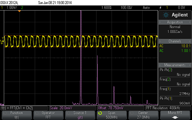Click the 0.0V trigger level value
Screen dimensions: 192x120
[x=181, y=8]
